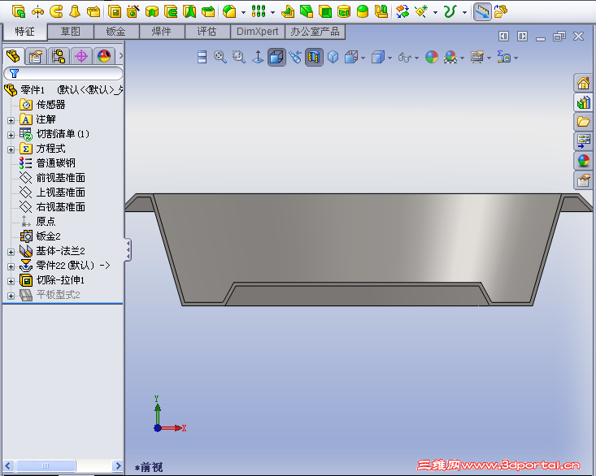Open the ConfigurationManager tab icon
This screenshot has height=476, width=596.
point(59,57)
